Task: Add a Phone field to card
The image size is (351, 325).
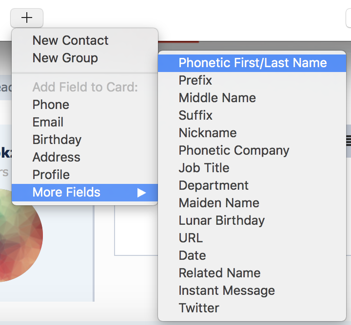Action: pos(51,105)
